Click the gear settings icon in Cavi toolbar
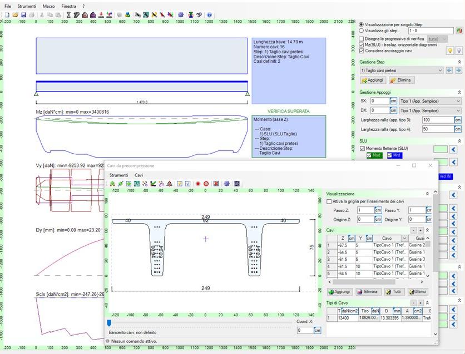The width and height of the screenshot is (465, 354). (x=226, y=184)
